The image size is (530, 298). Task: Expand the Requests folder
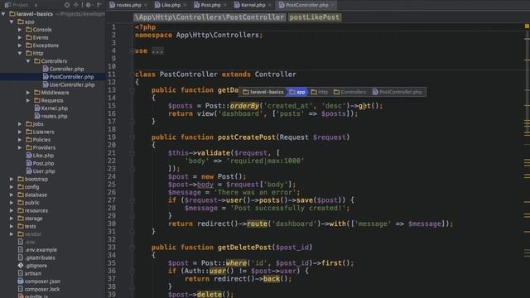point(28,100)
